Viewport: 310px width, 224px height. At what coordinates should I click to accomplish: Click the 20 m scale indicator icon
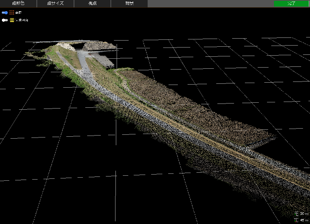tap(297, 214)
